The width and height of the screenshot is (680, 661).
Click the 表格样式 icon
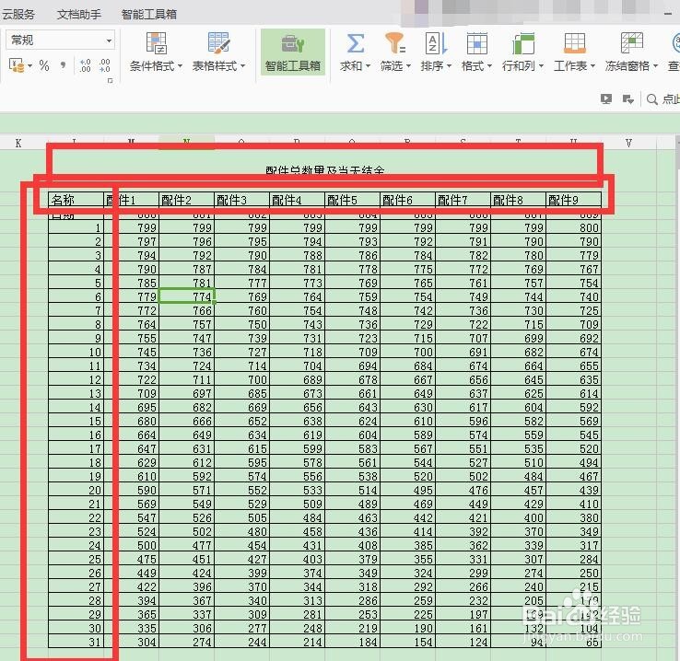[218, 43]
